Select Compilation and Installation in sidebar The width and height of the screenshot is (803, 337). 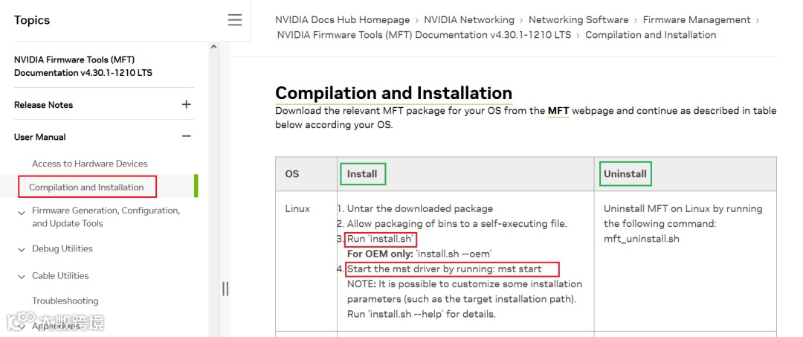coord(86,187)
